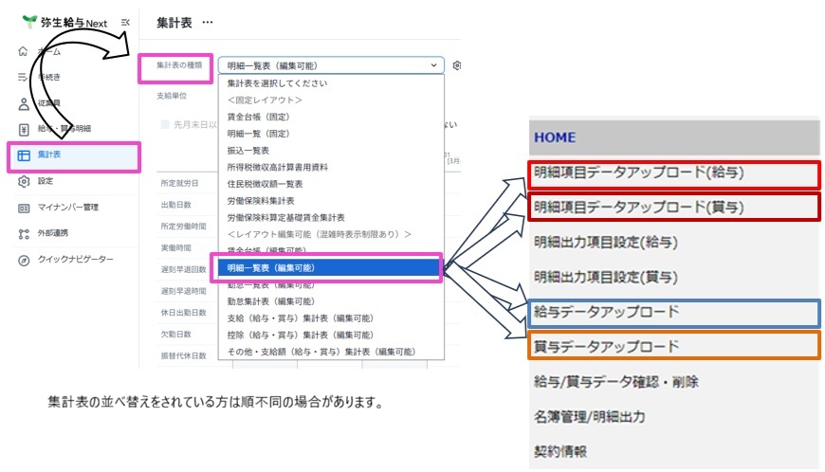
Task: Click the 明細一覧表（編集可能） combo box field
Action: coord(331,65)
